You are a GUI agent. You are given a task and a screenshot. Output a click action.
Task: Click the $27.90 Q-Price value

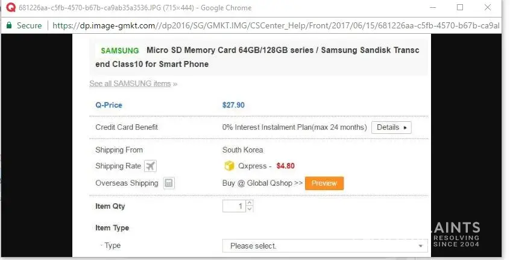click(233, 105)
